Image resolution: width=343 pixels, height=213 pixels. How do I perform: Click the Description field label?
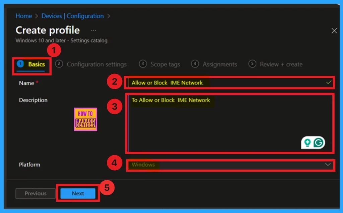[x=33, y=100]
